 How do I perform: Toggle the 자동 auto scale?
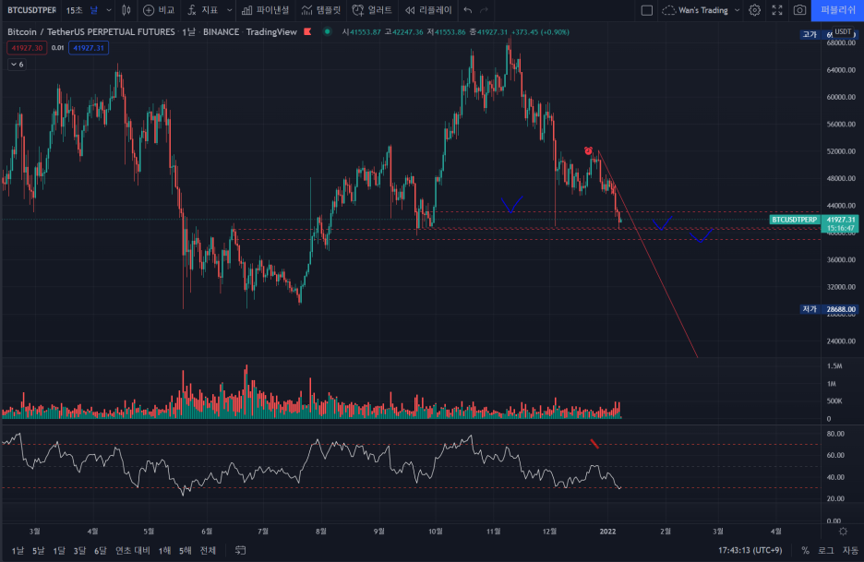[850, 550]
